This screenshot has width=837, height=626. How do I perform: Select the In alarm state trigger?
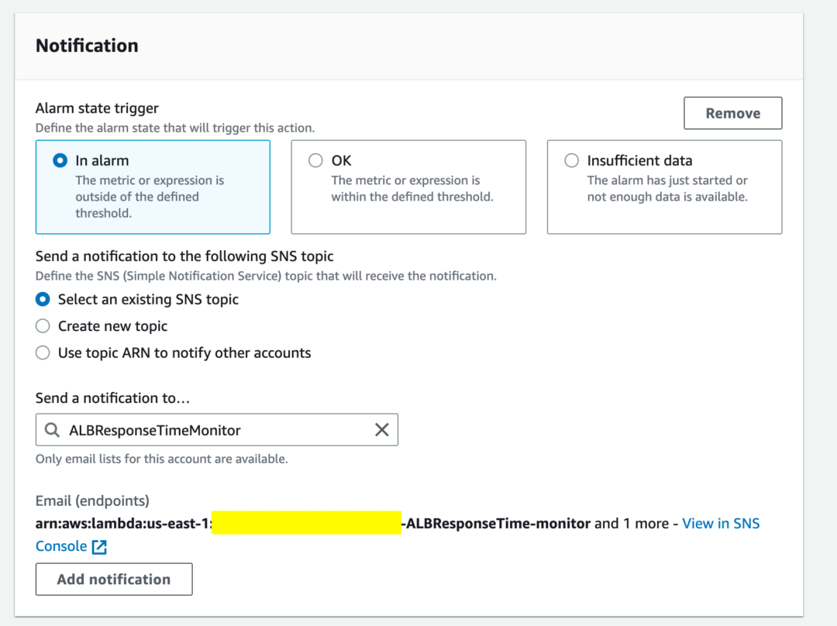coord(60,160)
